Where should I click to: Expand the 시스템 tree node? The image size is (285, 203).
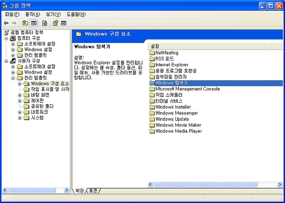tap(20, 118)
